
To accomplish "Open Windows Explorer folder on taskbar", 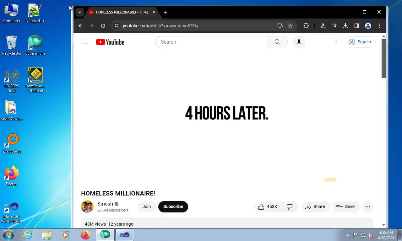I will tap(47, 235).
